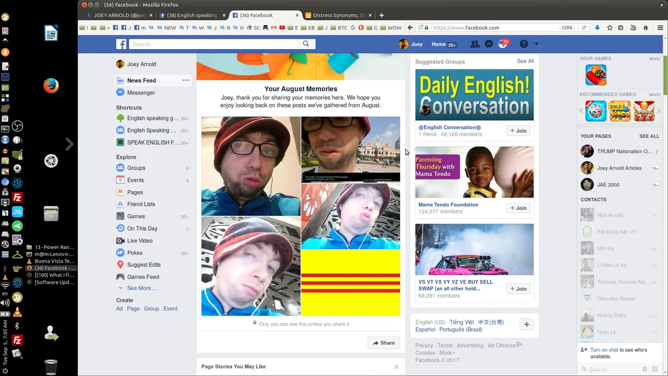
Task: Open a new tab with plus button
Action: tap(381, 15)
